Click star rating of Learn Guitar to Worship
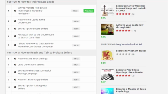The image size is (168, 94). [x=123, y=14]
